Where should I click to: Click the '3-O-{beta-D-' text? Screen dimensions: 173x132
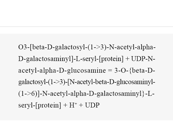tap(135, 70)
